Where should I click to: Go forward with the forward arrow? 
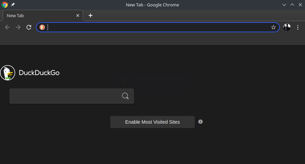[x=18, y=27]
